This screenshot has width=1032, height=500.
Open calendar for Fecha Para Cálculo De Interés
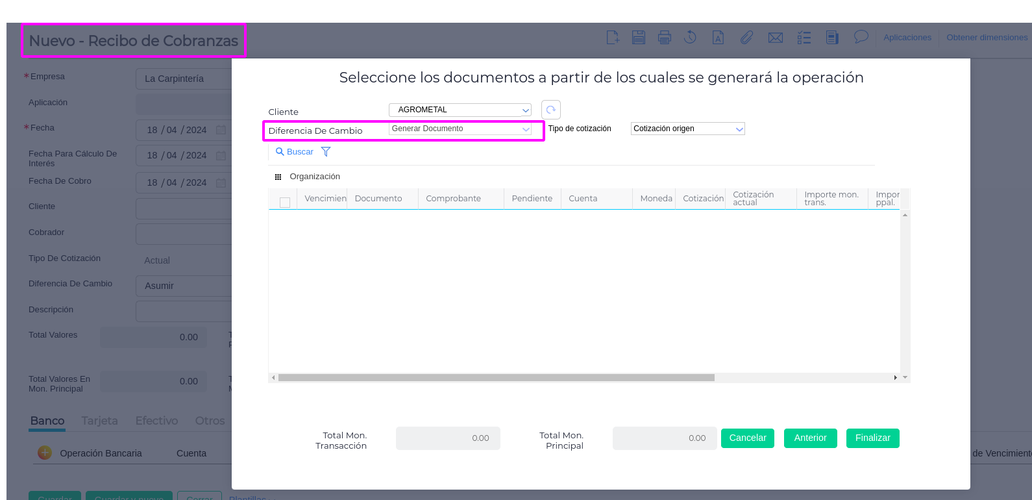coord(221,156)
